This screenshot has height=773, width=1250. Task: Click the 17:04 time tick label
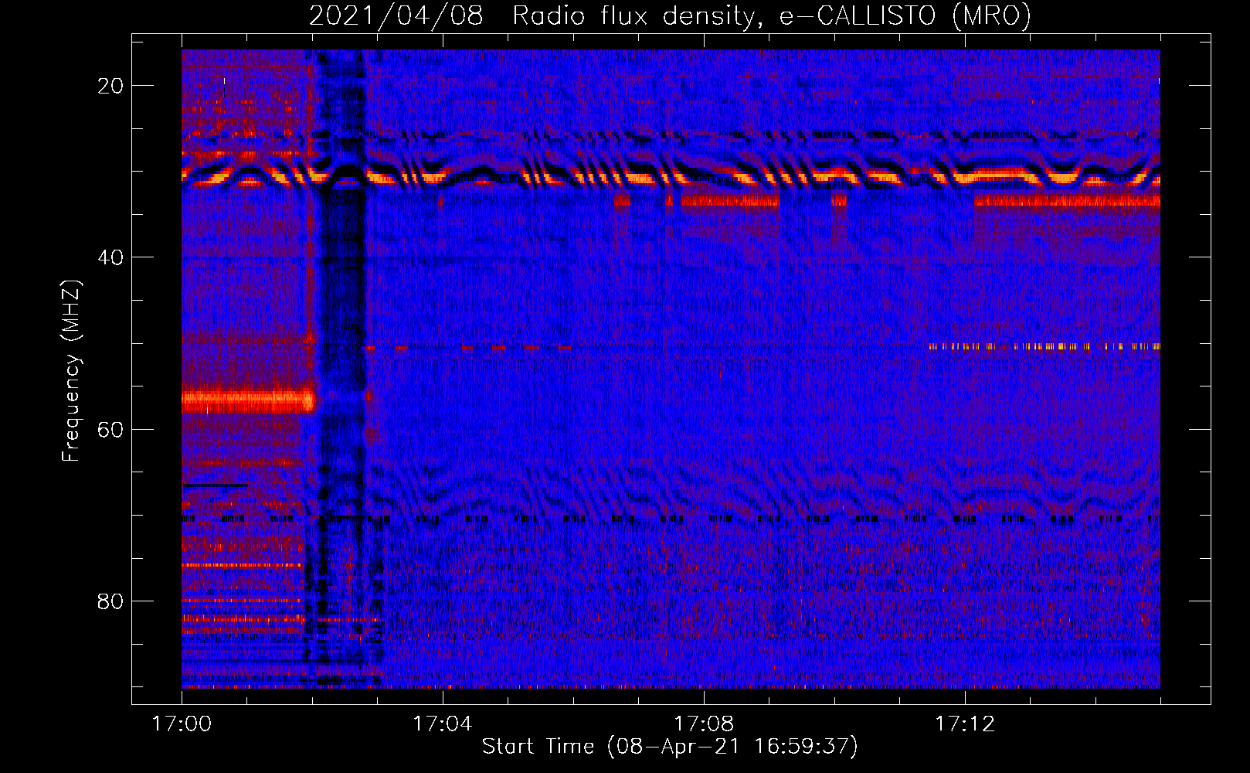[443, 724]
